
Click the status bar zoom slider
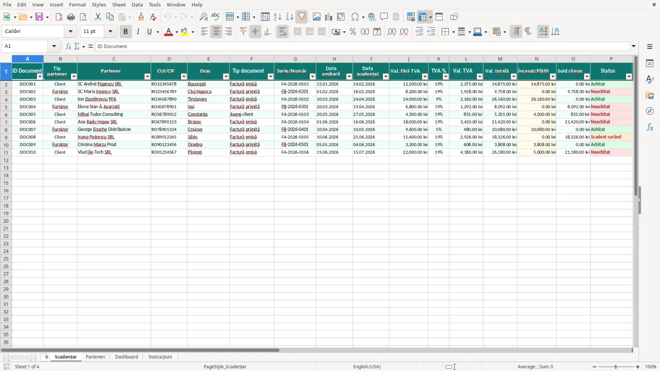pyautogui.click(x=615, y=367)
